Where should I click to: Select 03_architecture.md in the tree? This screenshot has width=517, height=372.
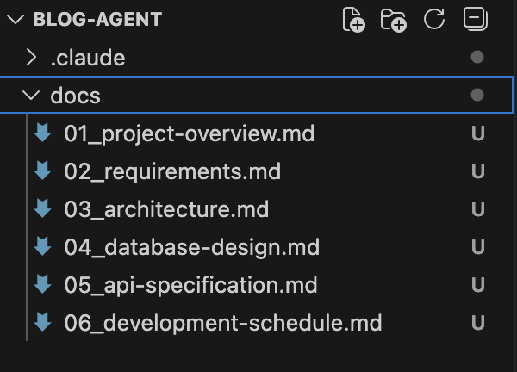tap(166, 209)
